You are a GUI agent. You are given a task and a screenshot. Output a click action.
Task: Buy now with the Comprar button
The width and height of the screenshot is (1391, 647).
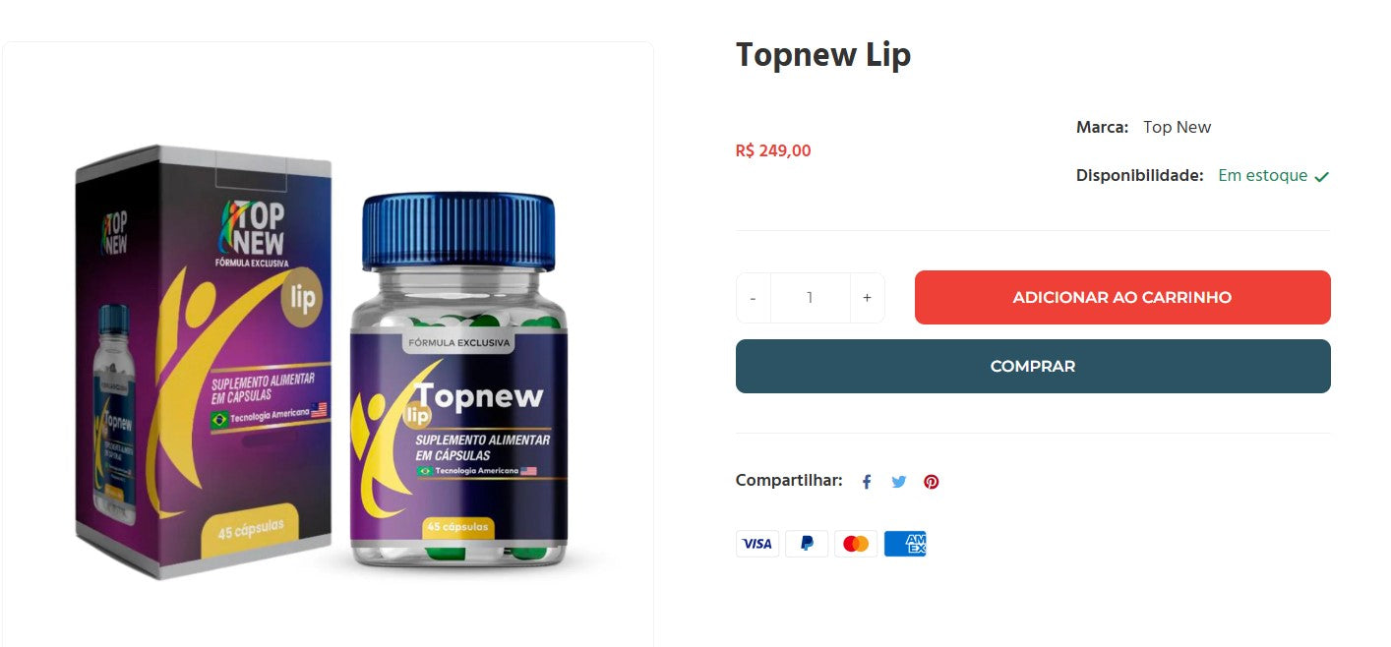(x=1033, y=367)
